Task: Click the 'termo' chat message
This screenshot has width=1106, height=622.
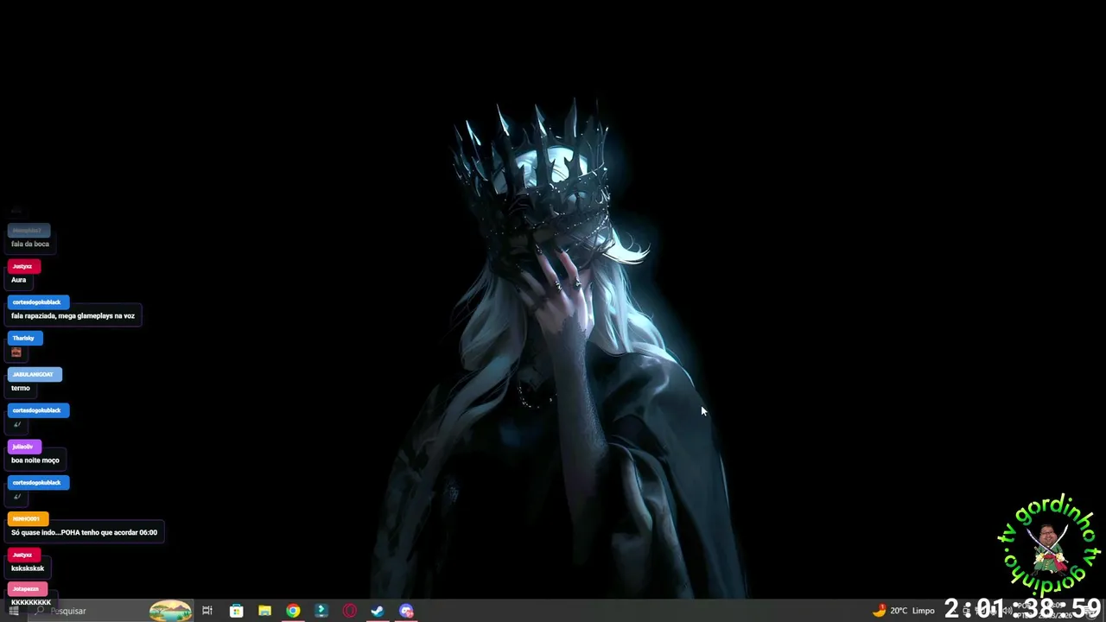Action: (x=21, y=388)
